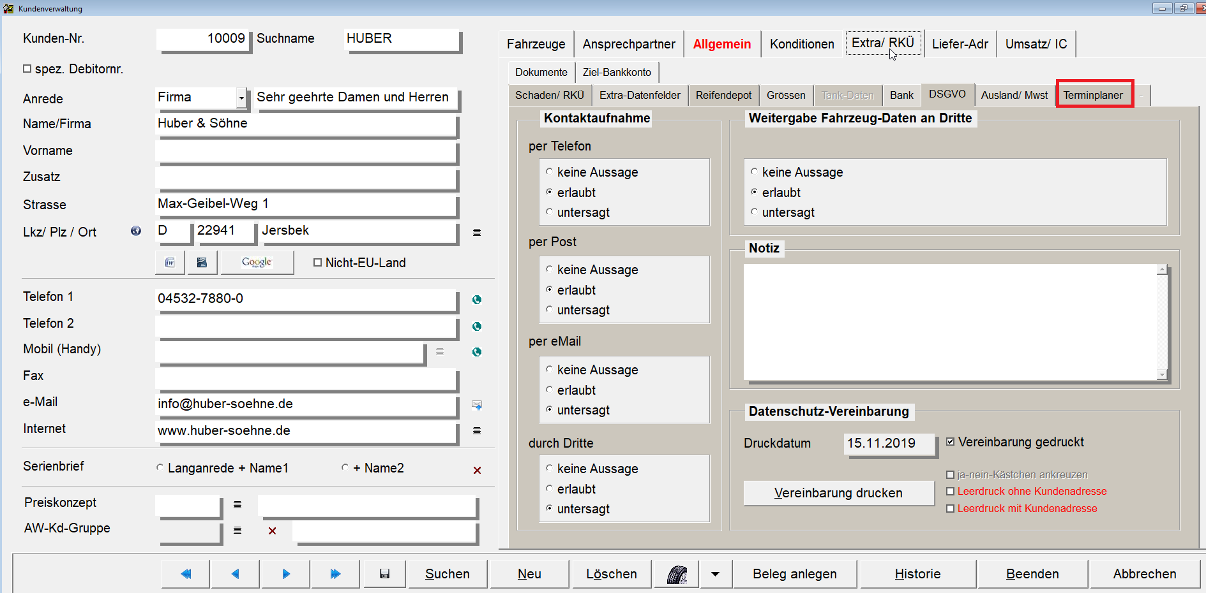1206x593 pixels.
Task: Open the Ziel-Bankkonto tab
Action: pos(617,72)
